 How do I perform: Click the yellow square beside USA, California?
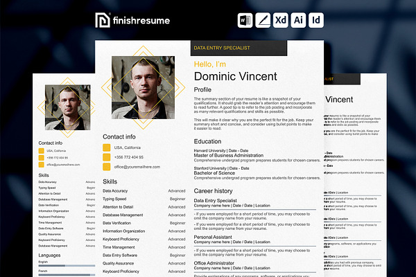(x=106, y=148)
